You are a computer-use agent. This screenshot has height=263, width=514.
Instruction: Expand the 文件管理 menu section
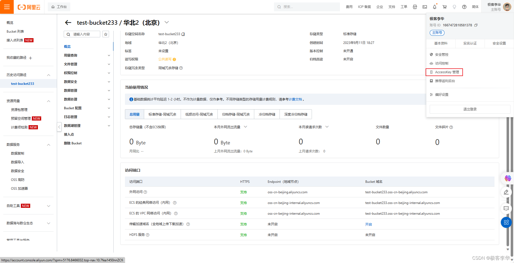click(x=109, y=64)
